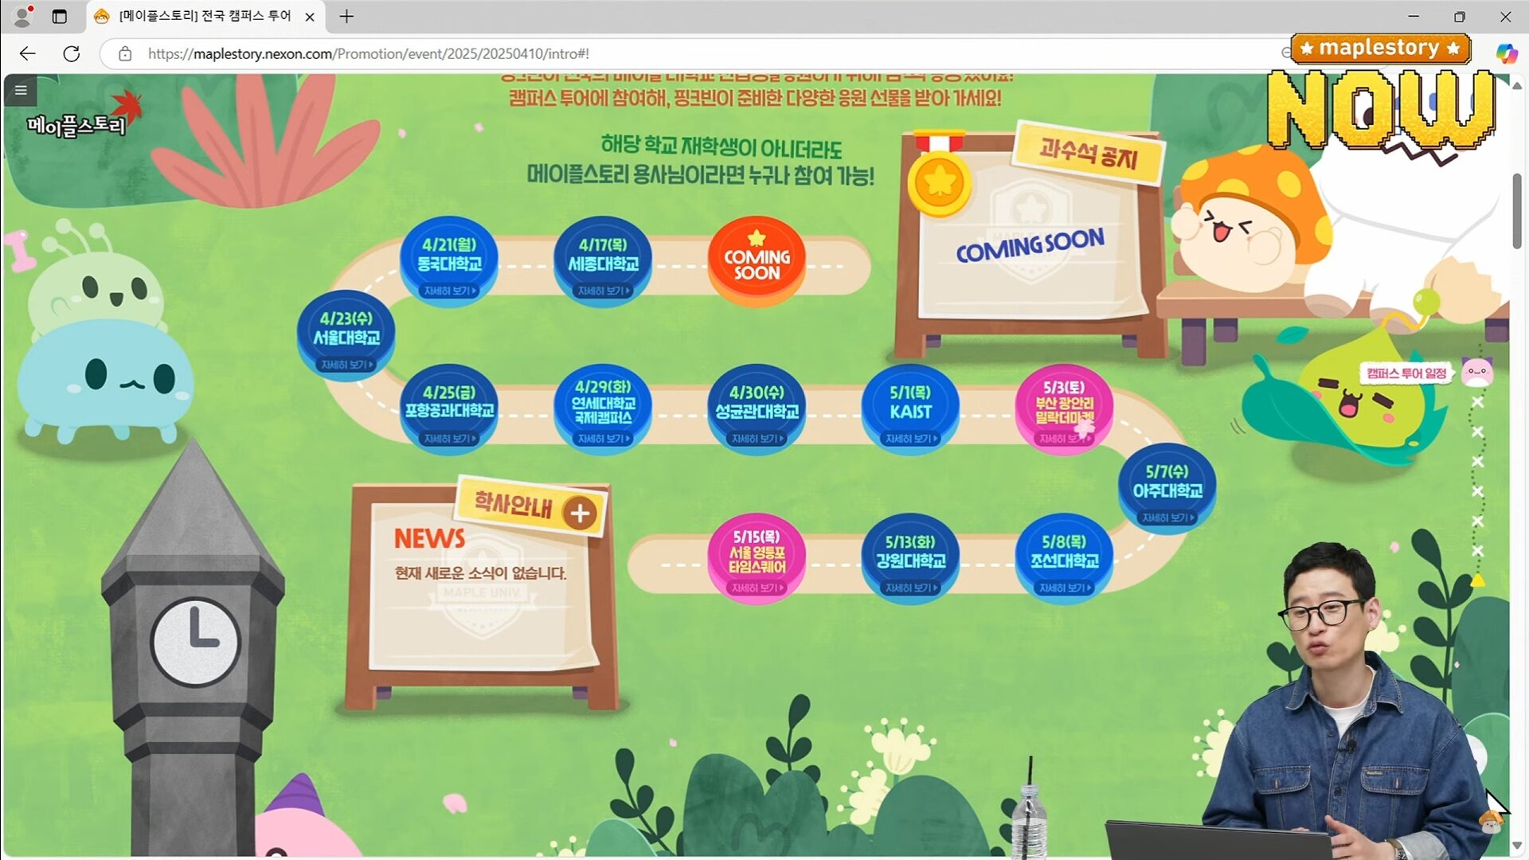This screenshot has height=860, width=1529.
Task: Click the NEWS heading on board
Action: [x=429, y=538]
